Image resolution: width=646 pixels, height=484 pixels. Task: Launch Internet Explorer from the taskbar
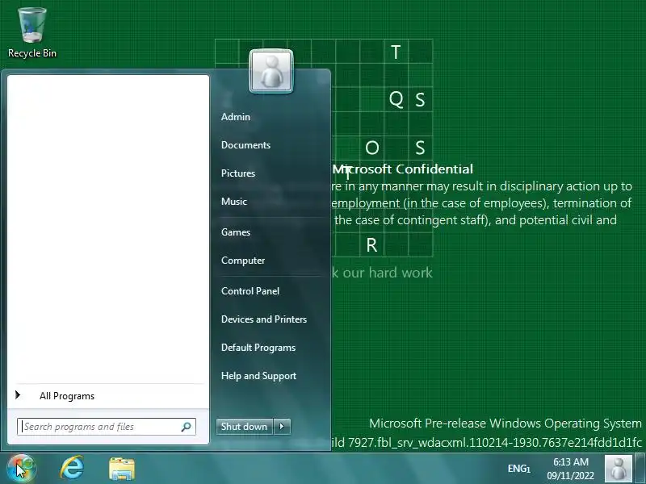click(x=72, y=469)
